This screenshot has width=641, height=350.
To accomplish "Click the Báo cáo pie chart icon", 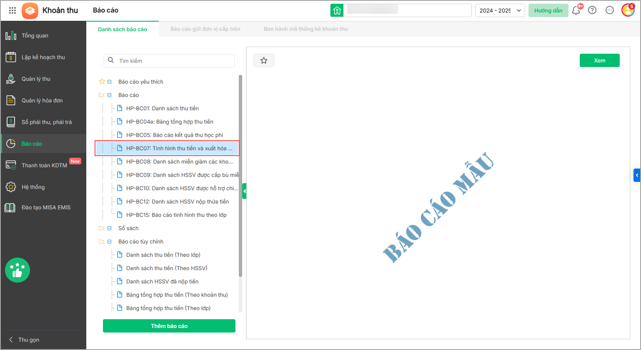I will click(x=11, y=144).
